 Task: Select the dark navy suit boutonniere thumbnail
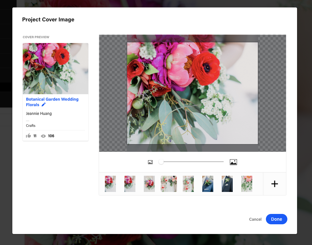227,184
